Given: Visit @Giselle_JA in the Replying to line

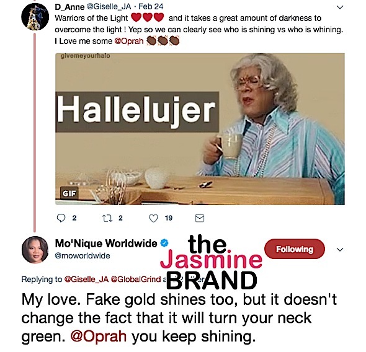Looking at the screenshot, I should 86,279.
